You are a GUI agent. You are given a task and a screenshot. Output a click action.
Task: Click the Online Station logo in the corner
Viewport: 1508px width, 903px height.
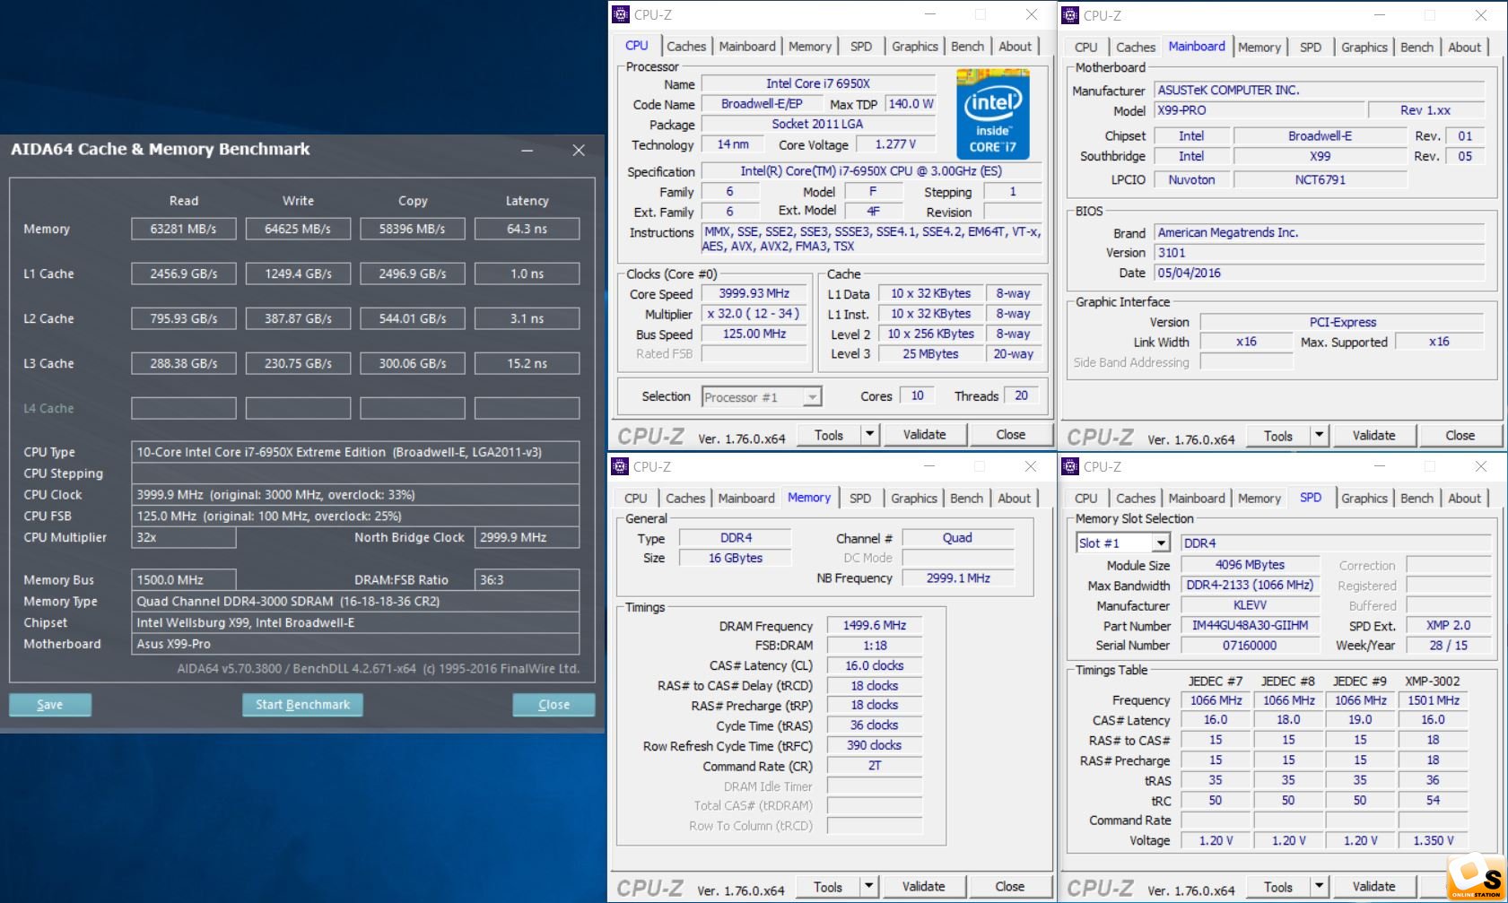click(1476, 877)
